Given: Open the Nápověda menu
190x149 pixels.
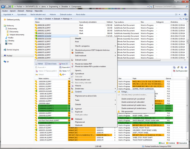Looking at the screenshot, I should [x=39, y=11].
